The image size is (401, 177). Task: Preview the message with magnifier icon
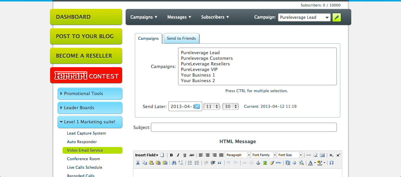point(301,163)
